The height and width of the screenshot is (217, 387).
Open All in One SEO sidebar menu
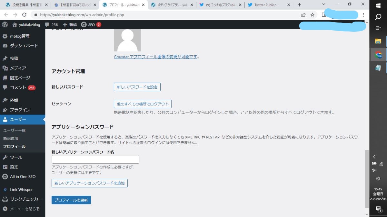23,177
